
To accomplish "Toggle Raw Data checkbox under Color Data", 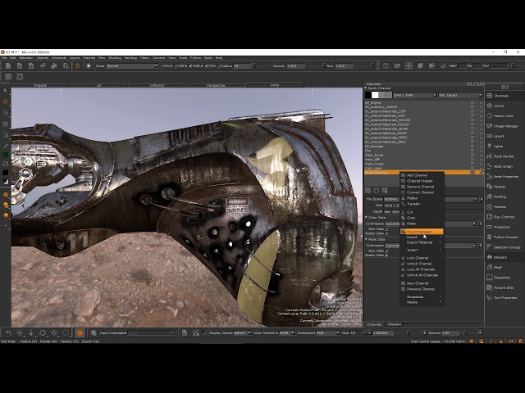I will [x=386, y=229].
